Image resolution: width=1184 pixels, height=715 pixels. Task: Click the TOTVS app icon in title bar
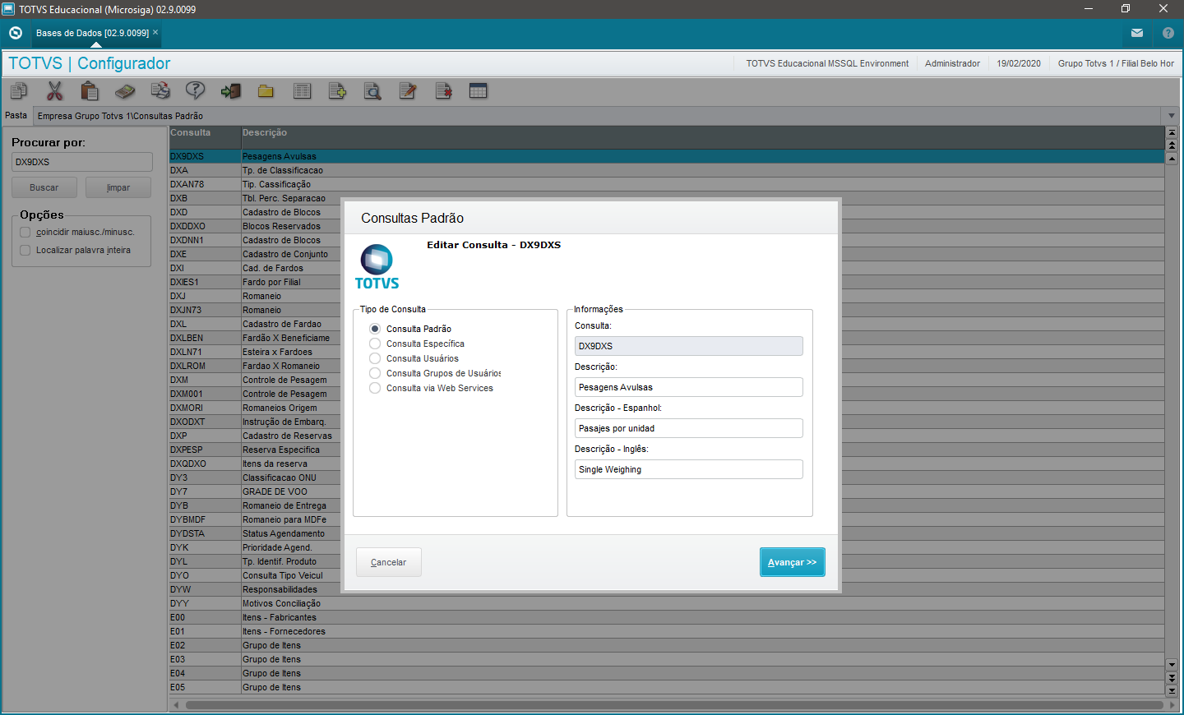click(x=9, y=9)
